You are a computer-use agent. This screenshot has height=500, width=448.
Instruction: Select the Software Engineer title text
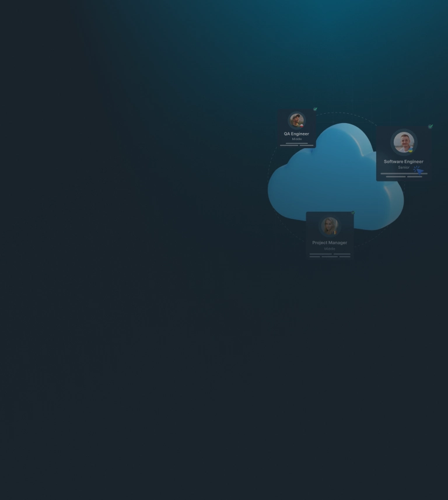(x=404, y=162)
